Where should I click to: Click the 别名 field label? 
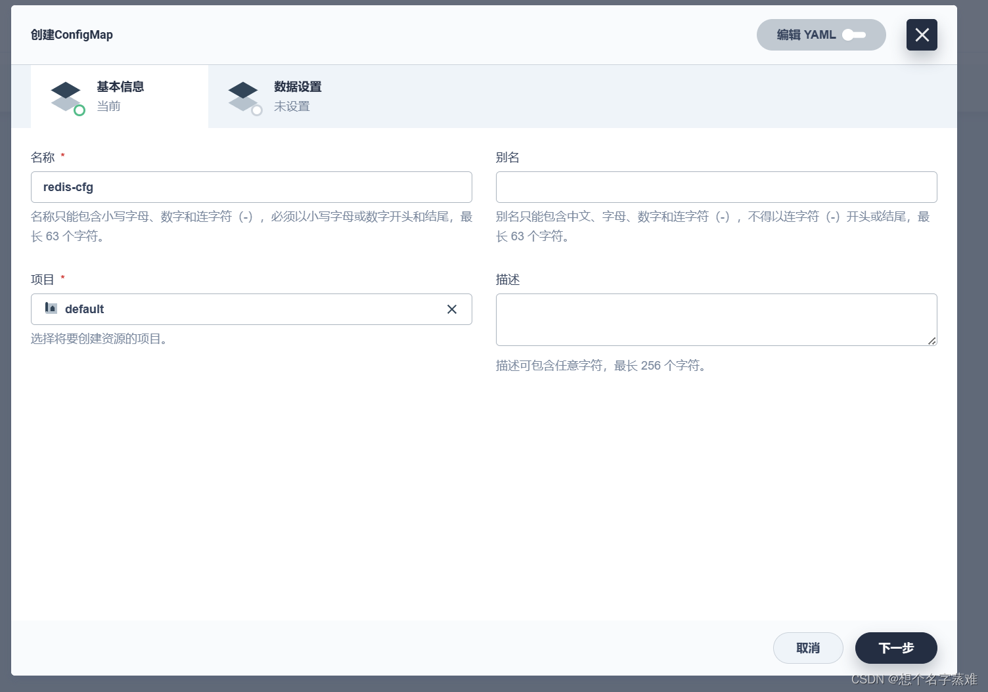point(508,158)
